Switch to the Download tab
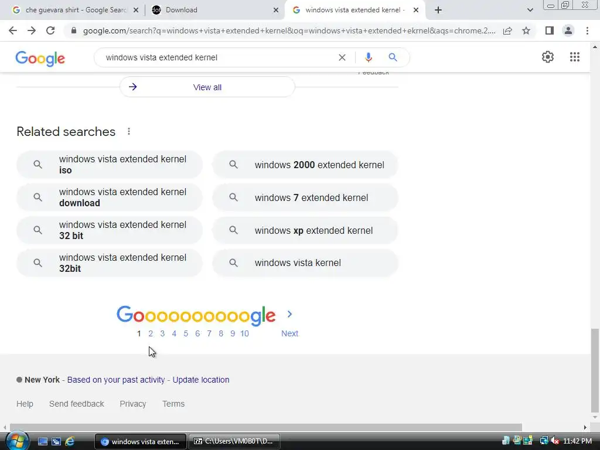 (214, 10)
